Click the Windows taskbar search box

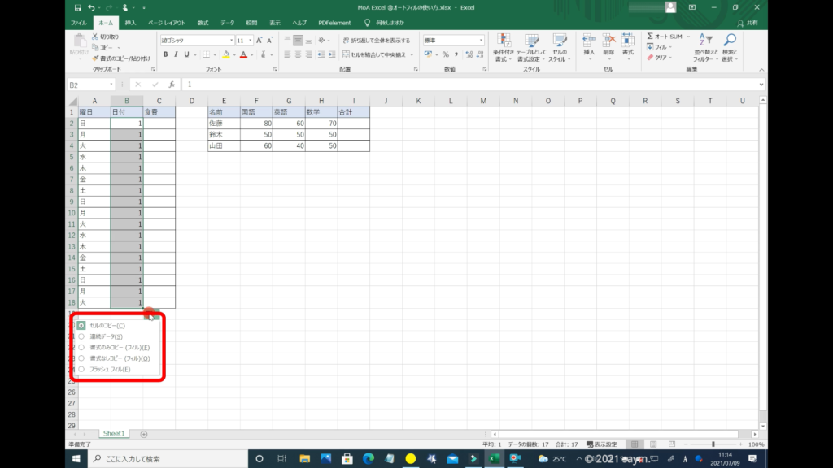click(x=163, y=459)
